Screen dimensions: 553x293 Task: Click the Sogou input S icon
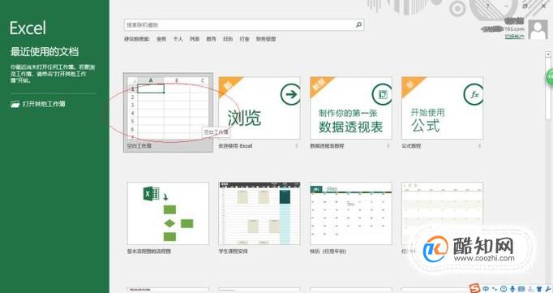coord(474,288)
